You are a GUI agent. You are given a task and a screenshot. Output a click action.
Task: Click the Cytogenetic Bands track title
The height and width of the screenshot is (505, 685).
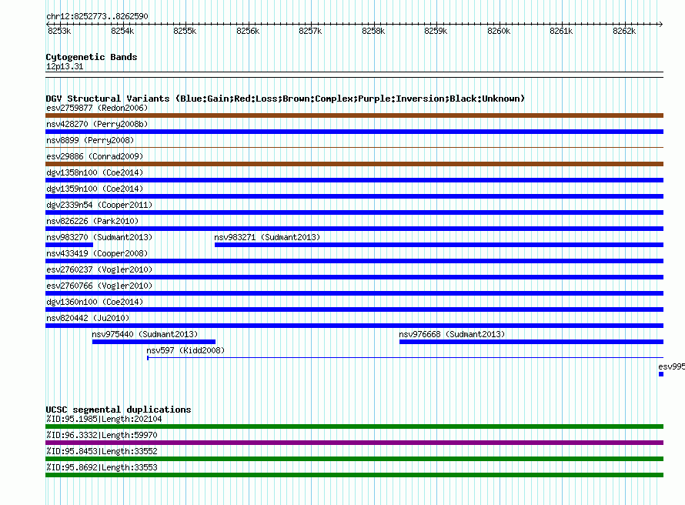(x=92, y=57)
